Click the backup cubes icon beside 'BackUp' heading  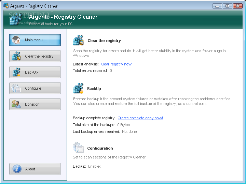point(78,88)
